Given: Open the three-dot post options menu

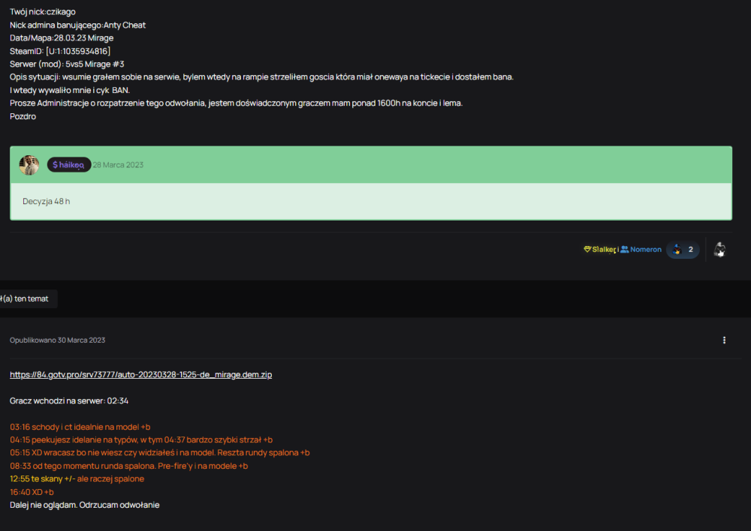Looking at the screenshot, I should point(724,340).
